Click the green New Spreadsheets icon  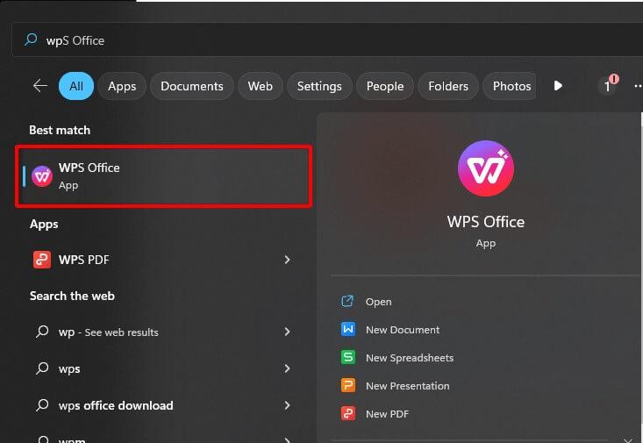click(347, 358)
